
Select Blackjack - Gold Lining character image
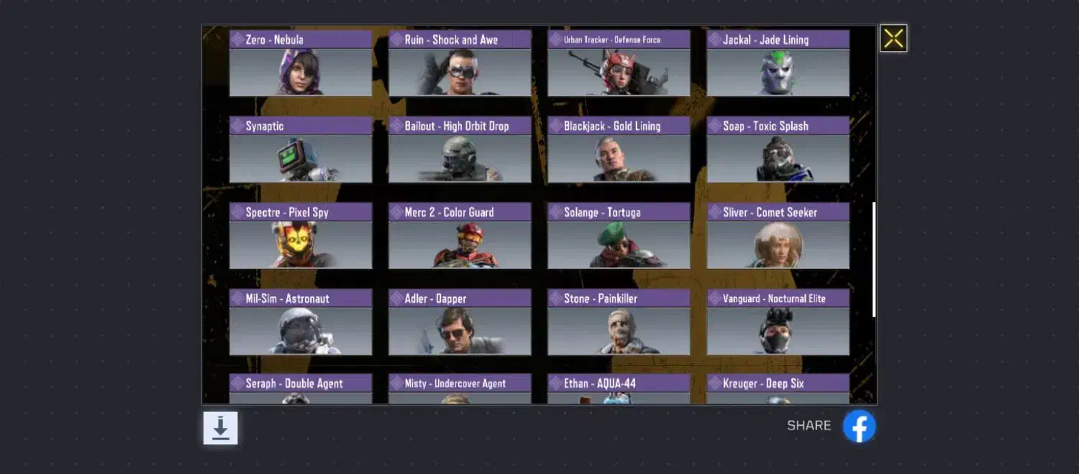619,158
